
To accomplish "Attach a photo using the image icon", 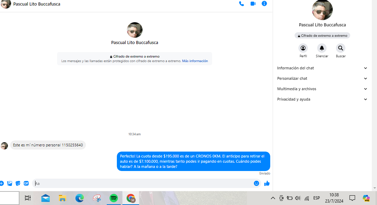I will coord(10,183).
